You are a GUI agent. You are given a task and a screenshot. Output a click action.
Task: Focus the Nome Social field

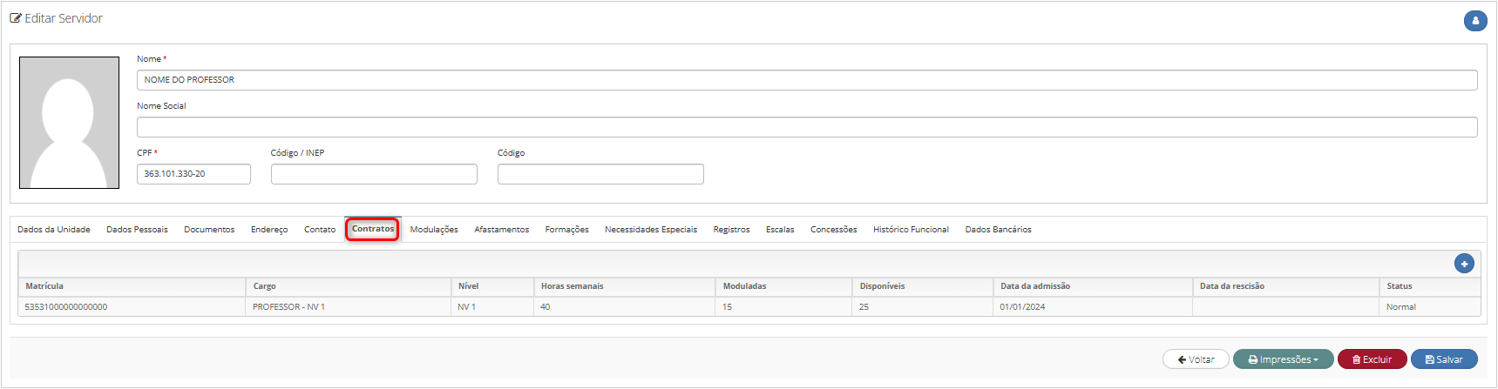(807, 127)
